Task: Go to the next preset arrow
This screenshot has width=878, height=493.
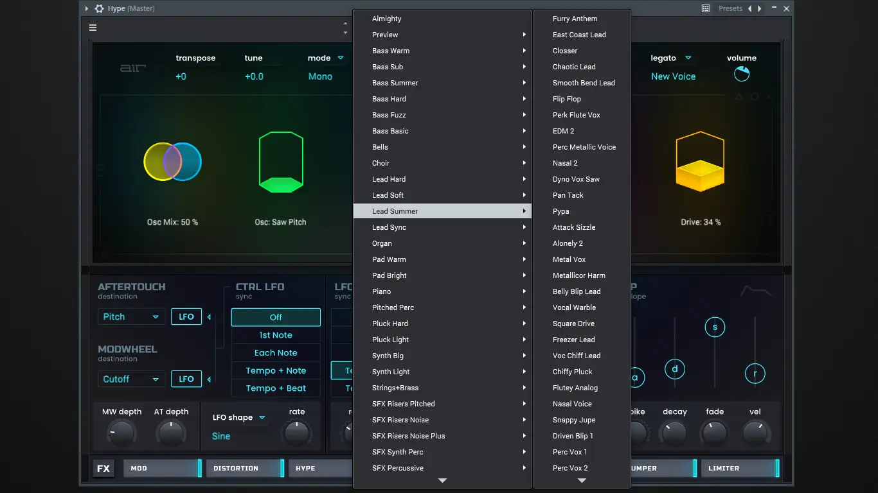Action: (760, 8)
